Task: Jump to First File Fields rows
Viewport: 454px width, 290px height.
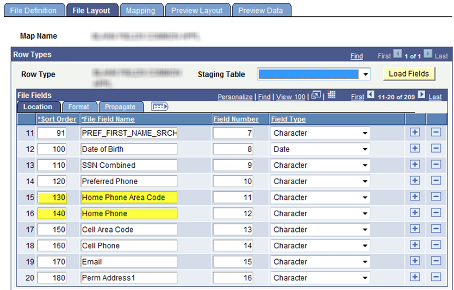Action: pyautogui.click(x=358, y=97)
